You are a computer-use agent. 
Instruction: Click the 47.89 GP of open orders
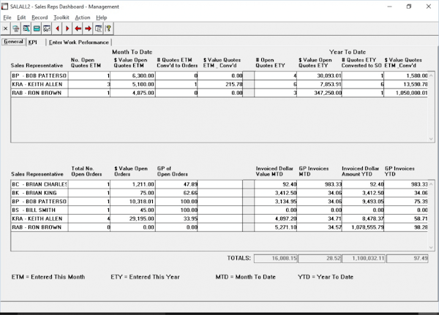[x=176, y=184]
